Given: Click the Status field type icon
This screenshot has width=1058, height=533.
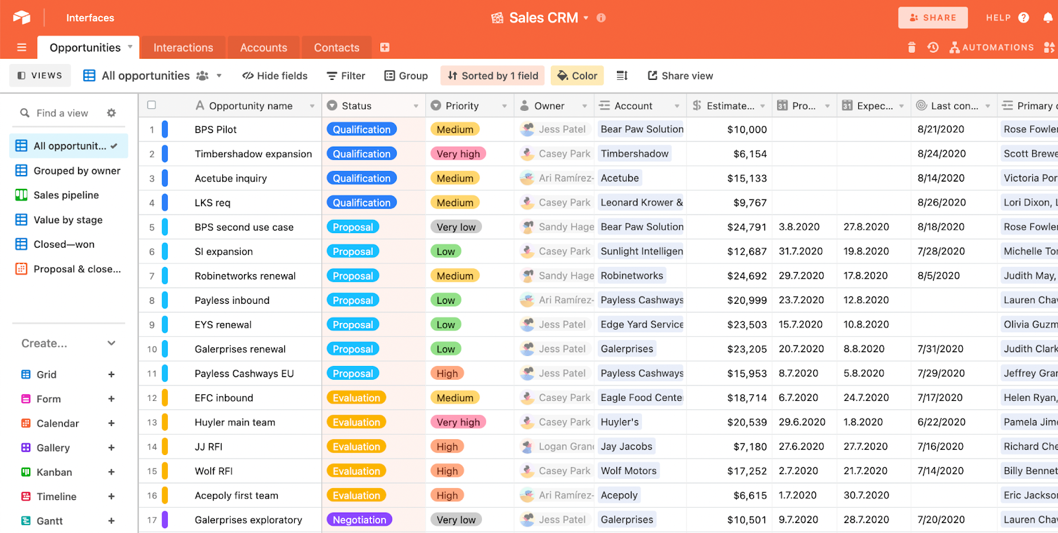Looking at the screenshot, I should tap(332, 106).
